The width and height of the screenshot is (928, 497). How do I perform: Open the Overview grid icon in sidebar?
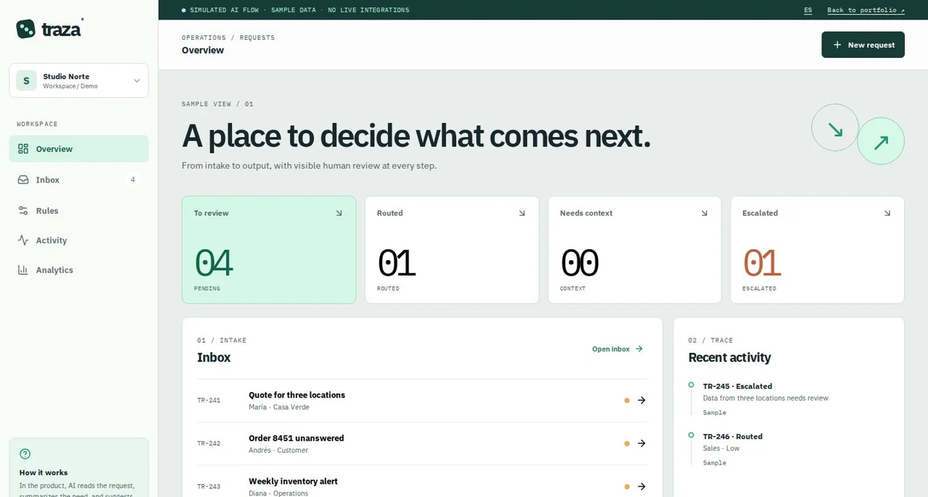pos(23,149)
